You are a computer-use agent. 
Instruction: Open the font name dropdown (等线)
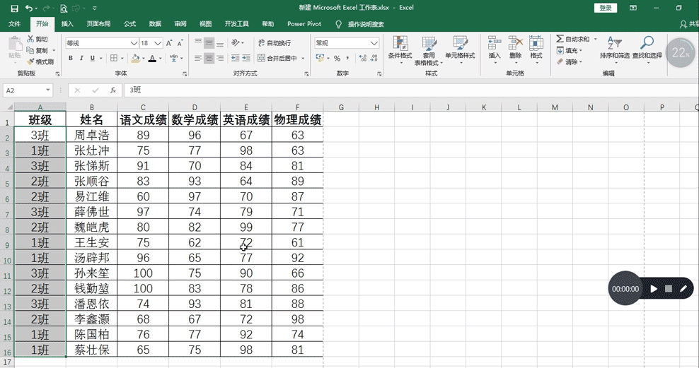point(134,43)
